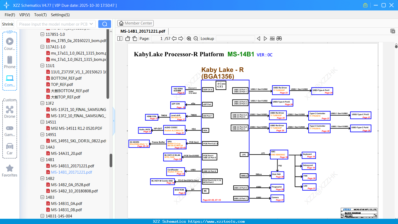The height and width of the screenshot is (224, 398).
Task: Open MS-14B2_0A_0528.pdf in the tree
Action: (71, 185)
